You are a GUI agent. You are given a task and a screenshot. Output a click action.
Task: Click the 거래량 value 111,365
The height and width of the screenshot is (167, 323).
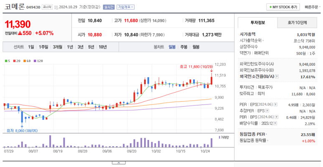pos(206,20)
